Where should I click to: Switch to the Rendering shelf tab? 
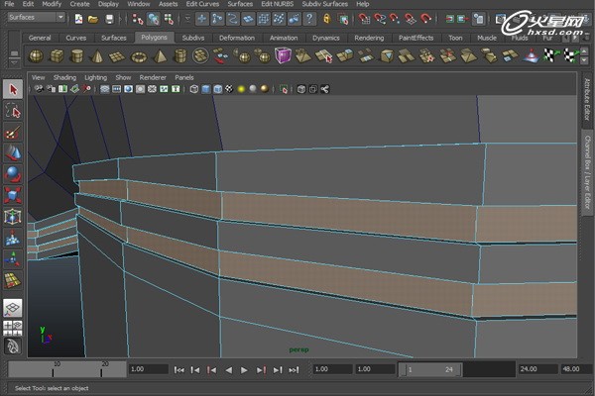369,38
